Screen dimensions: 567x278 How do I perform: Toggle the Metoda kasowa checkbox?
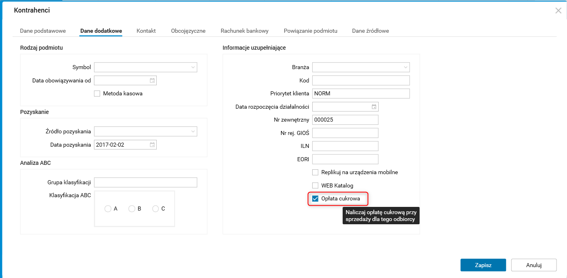97,93
